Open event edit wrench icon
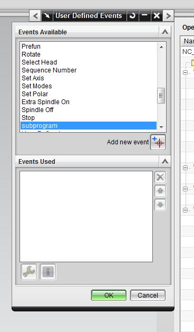 (29, 272)
